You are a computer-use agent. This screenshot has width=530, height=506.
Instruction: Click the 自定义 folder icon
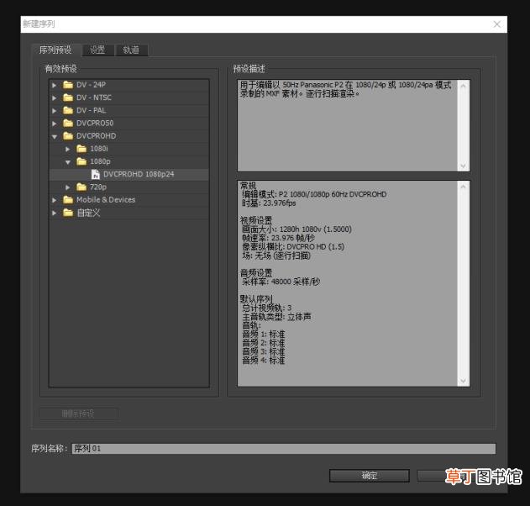pyautogui.click(x=68, y=213)
